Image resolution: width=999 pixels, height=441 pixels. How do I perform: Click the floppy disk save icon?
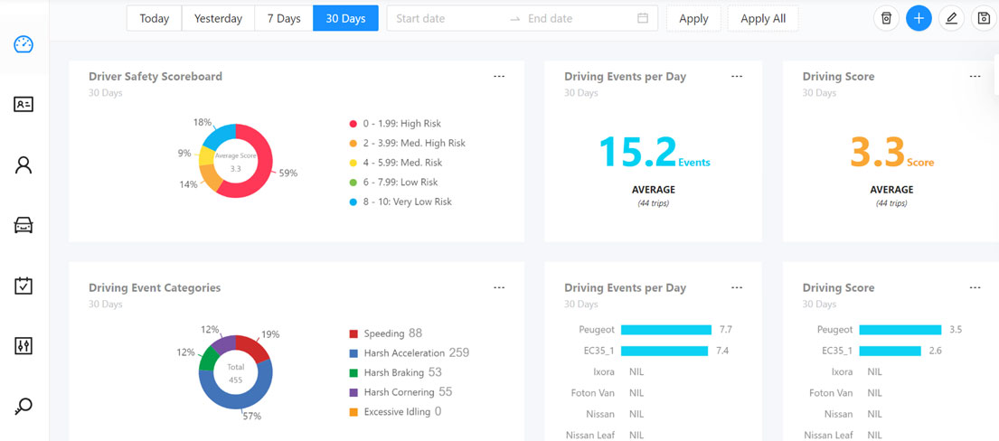983,18
